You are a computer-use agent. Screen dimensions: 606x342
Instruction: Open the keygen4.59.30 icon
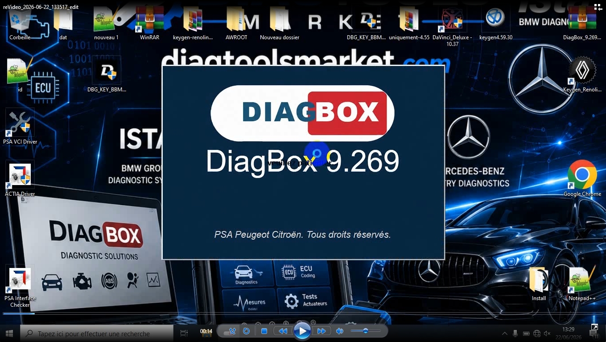(x=495, y=22)
